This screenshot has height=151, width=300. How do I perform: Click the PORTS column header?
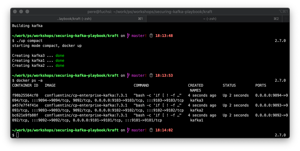[261, 85]
